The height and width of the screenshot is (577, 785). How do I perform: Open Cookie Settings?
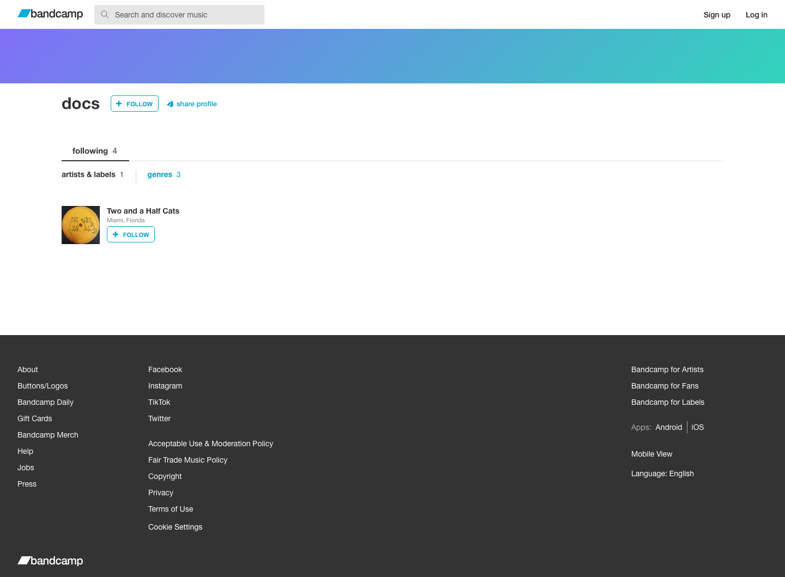175,527
